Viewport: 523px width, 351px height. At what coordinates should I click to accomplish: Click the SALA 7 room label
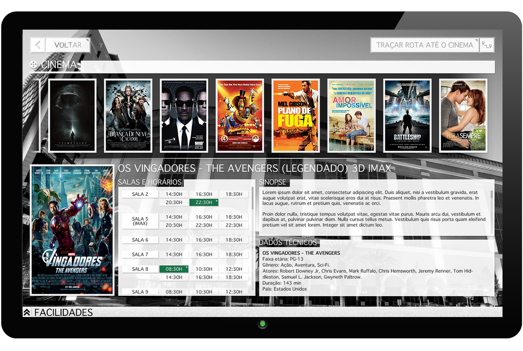coord(140,254)
